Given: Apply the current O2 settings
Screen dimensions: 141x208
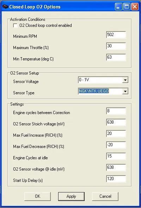Looking at the screenshot, I should coord(71,196).
